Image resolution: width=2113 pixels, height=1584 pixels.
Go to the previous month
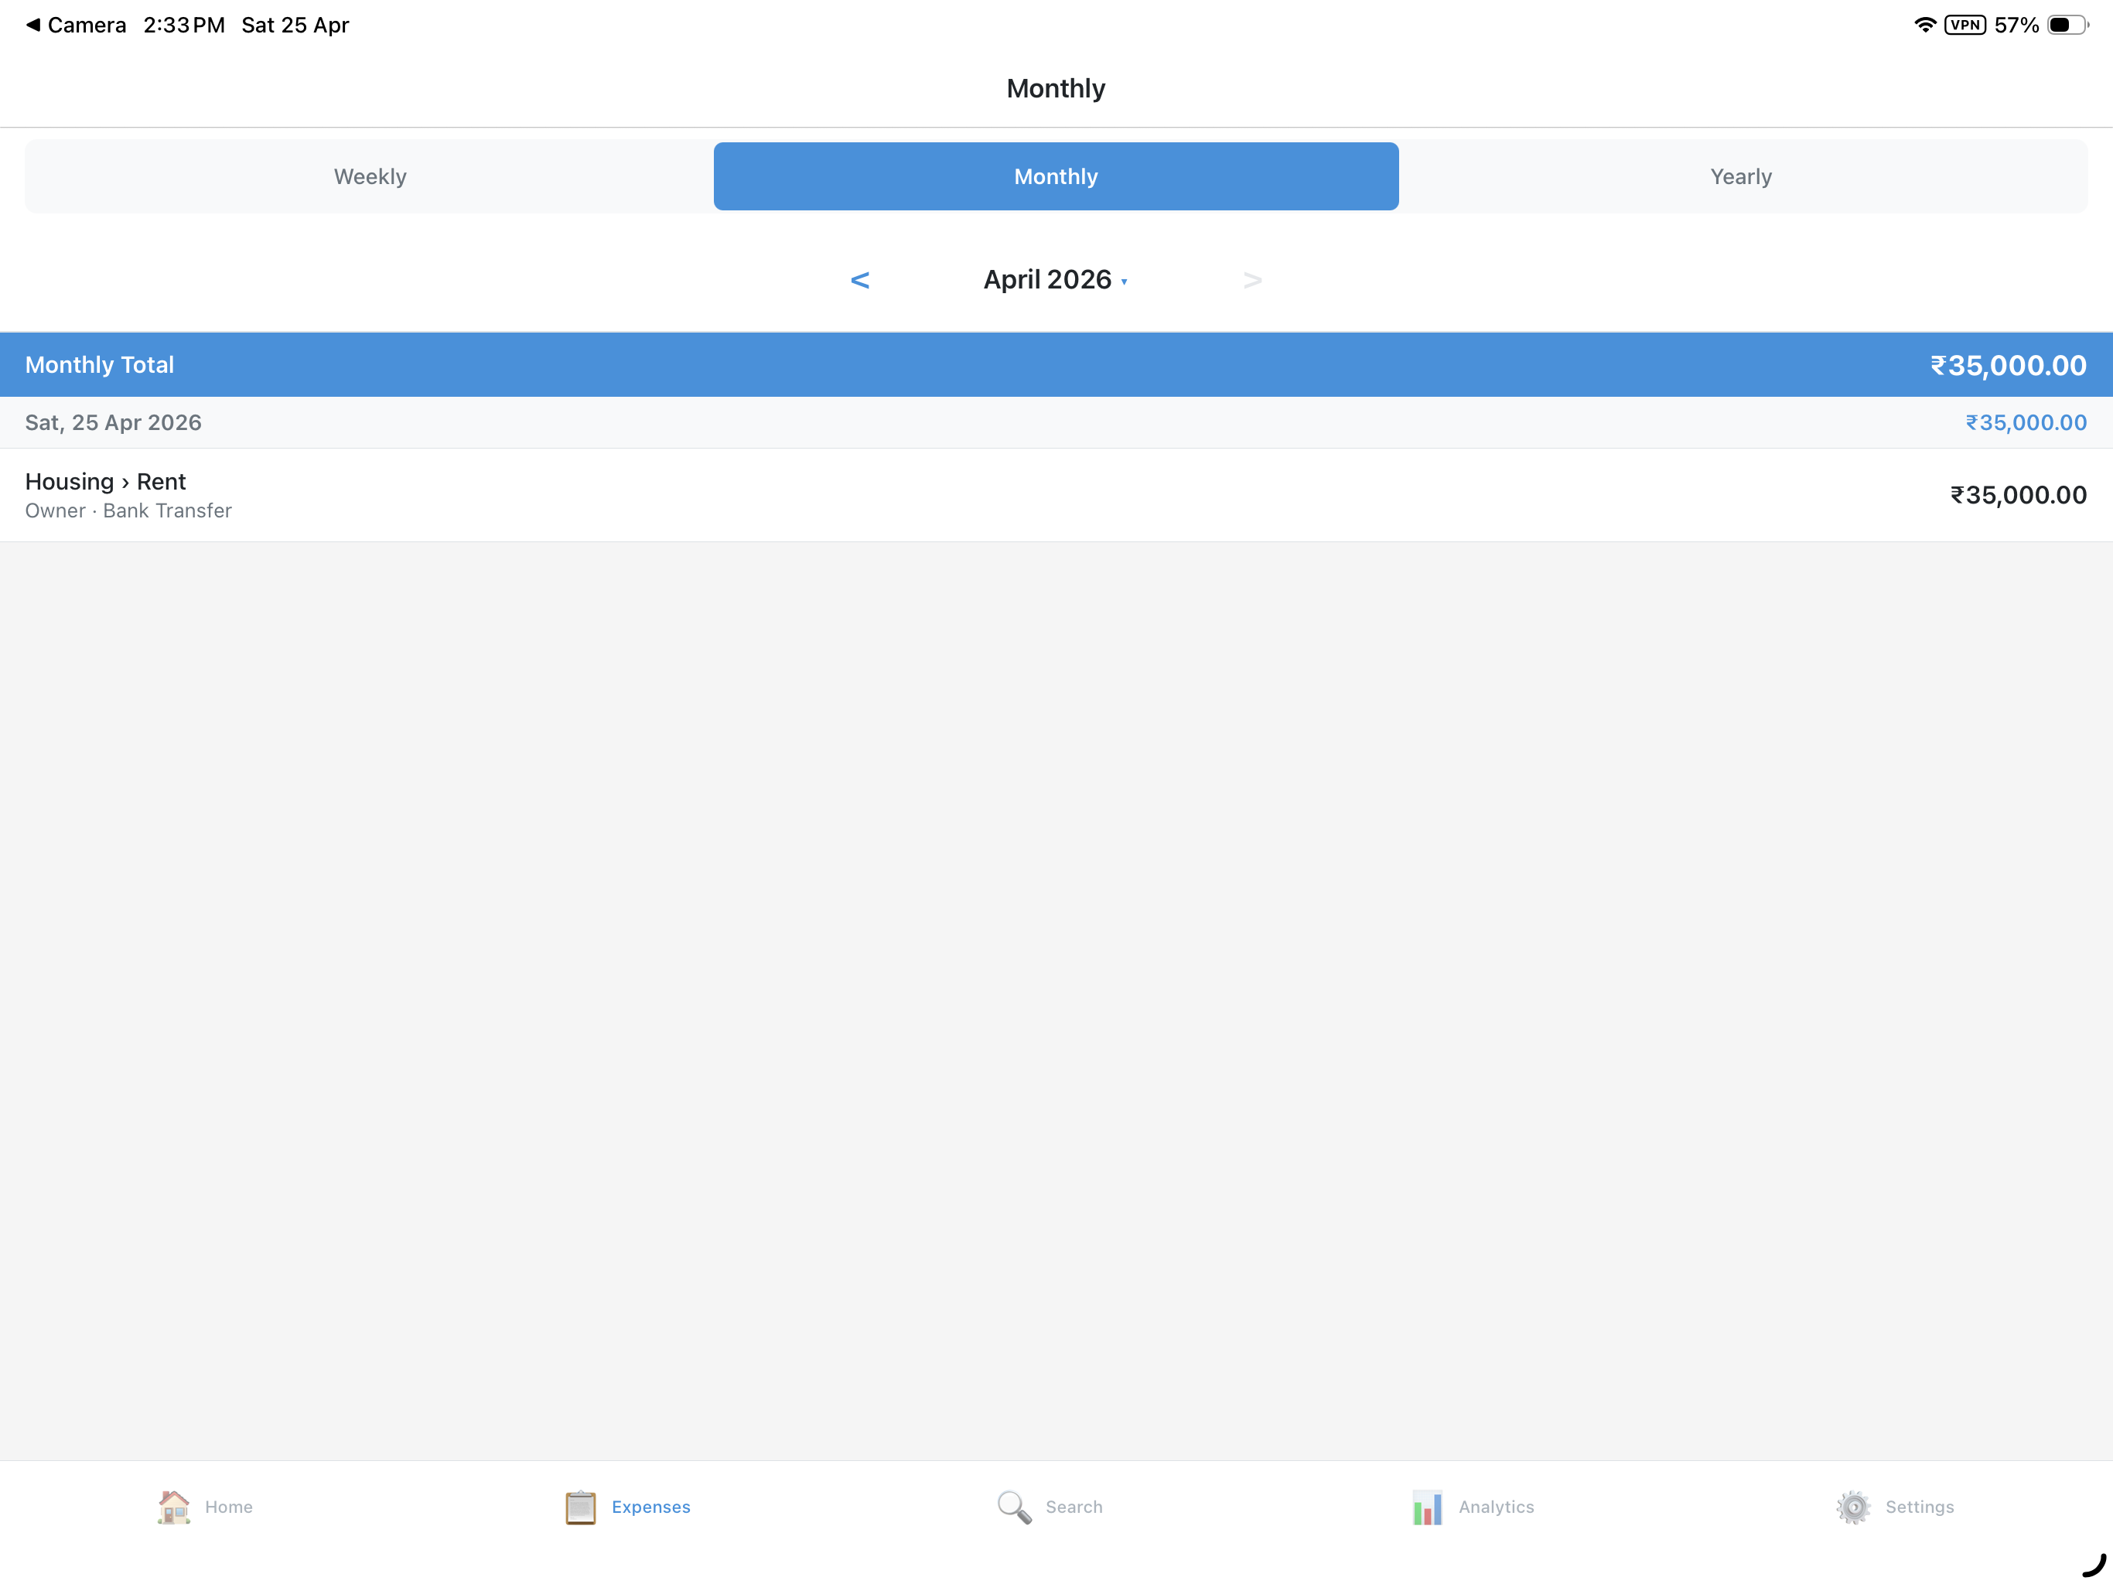(x=860, y=280)
